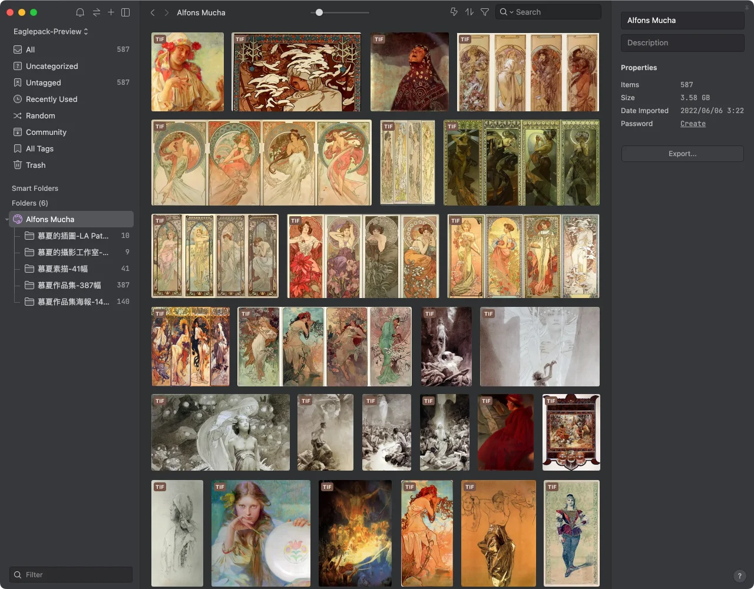This screenshot has width=754, height=589.
Task: Select All items in sidebar
Action: coord(71,49)
